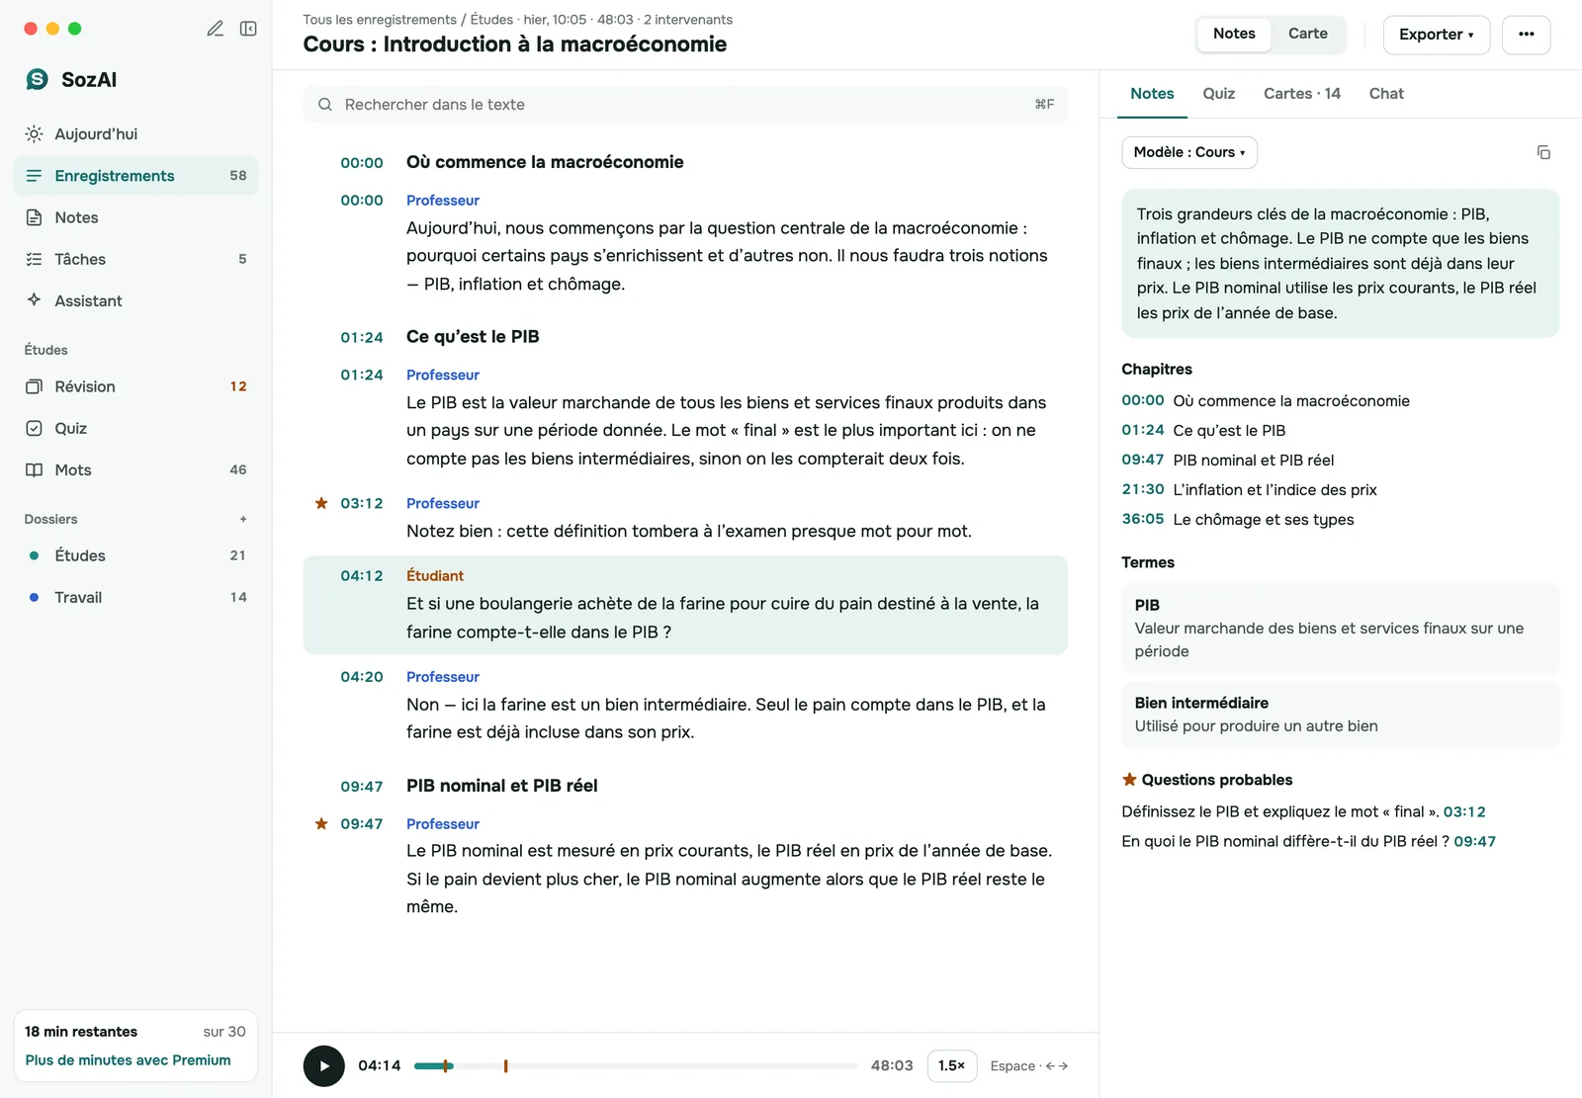Click the PIB nominal et PIB réel transcript heading
This screenshot has width=1582, height=1098.
(502, 786)
